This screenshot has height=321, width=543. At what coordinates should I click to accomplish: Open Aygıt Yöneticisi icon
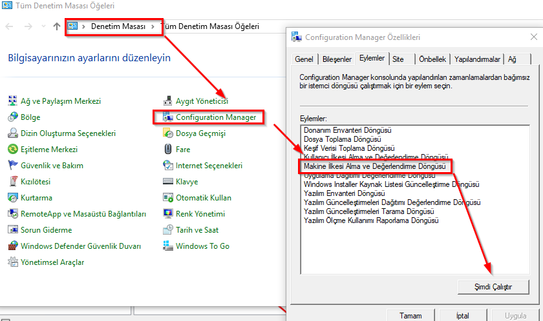point(168,101)
